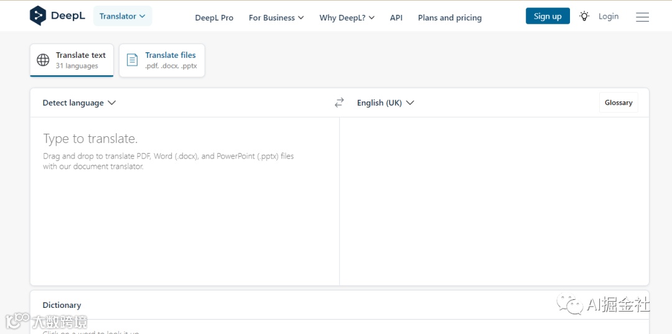Viewport: 672px width, 334px height.
Task: Open the API link
Action: pyautogui.click(x=396, y=17)
